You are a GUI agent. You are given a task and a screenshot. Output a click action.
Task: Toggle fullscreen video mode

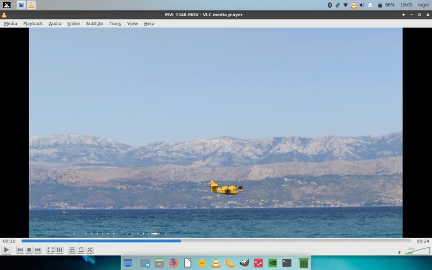tap(50, 249)
